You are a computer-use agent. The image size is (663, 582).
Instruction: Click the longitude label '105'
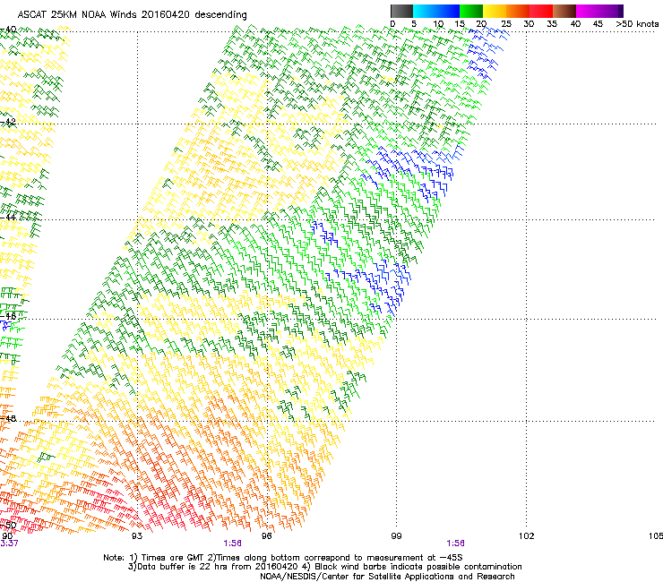(x=656, y=536)
